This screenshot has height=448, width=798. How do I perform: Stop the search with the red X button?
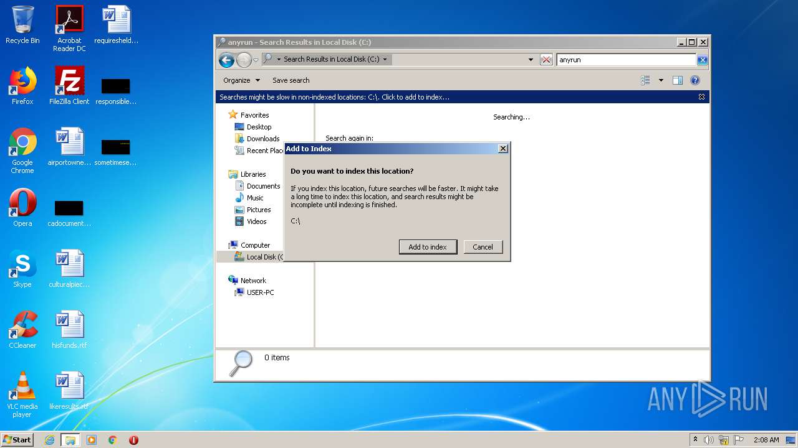546,60
